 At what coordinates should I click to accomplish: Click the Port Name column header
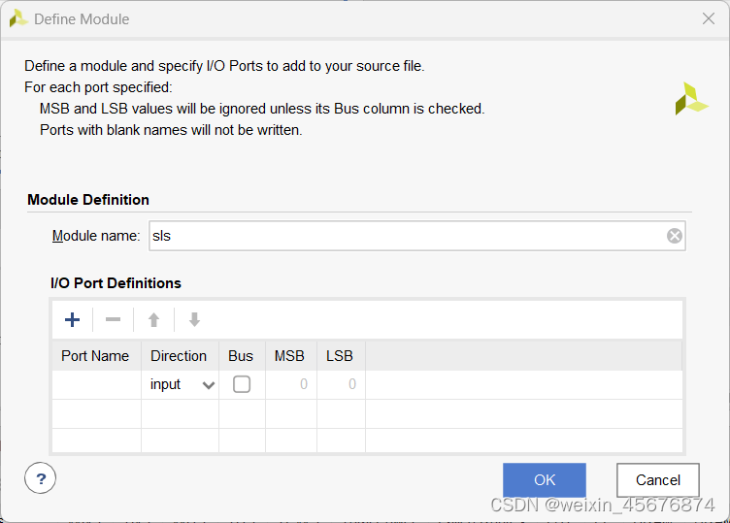[x=96, y=356]
